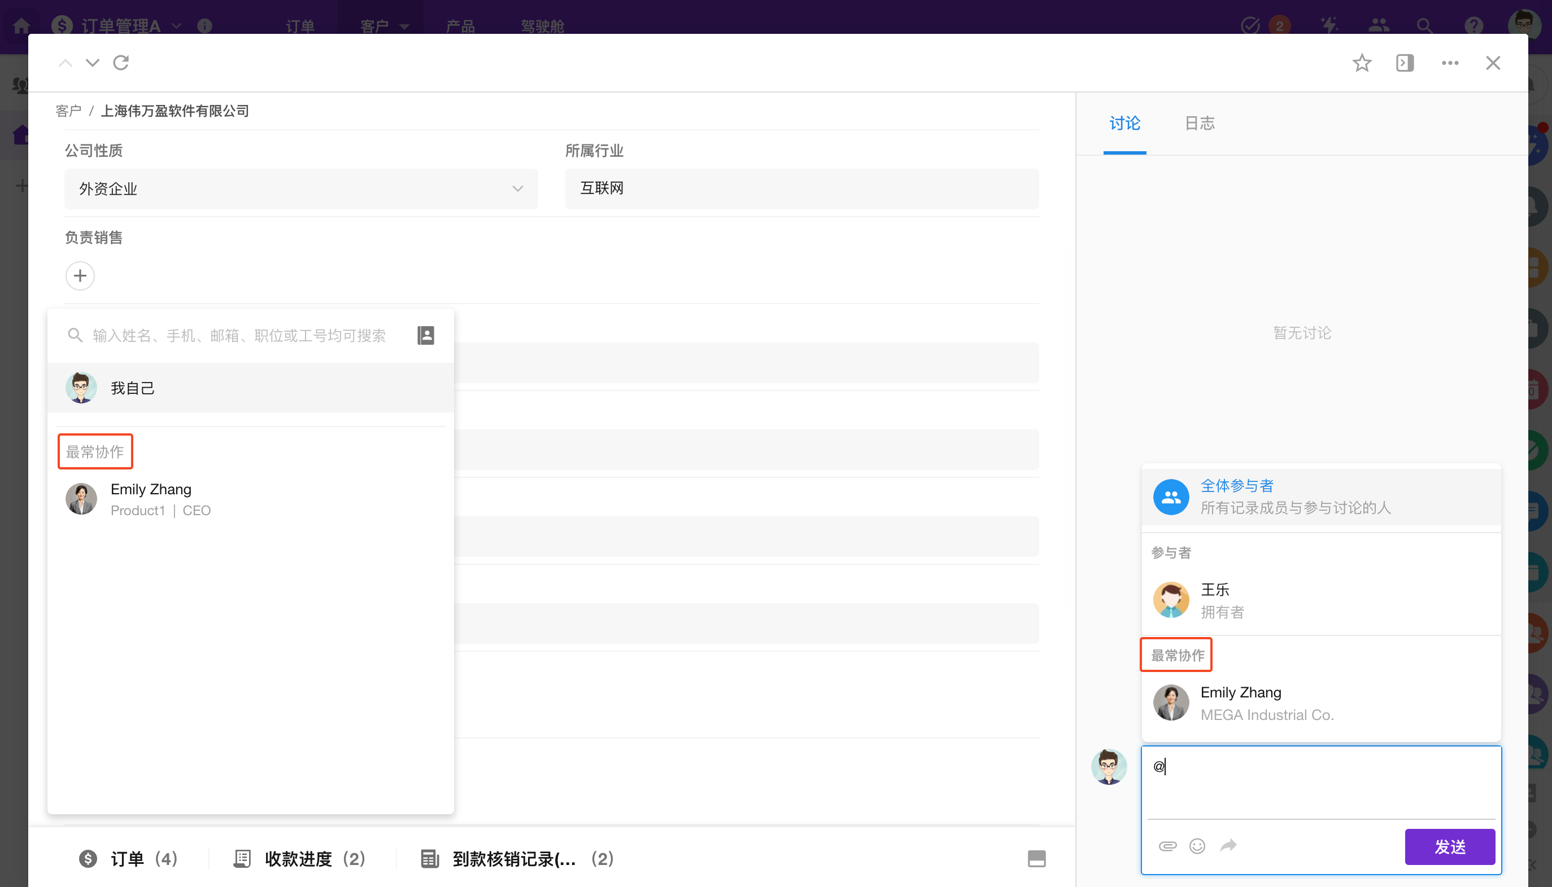The width and height of the screenshot is (1552, 887).
Task: Click the notification badge 2
Action: click(x=1280, y=25)
